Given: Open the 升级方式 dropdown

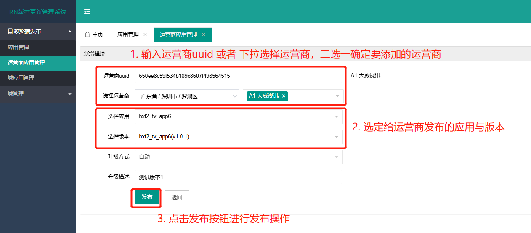Looking at the screenshot, I should pyautogui.click(x=239, y=157).
